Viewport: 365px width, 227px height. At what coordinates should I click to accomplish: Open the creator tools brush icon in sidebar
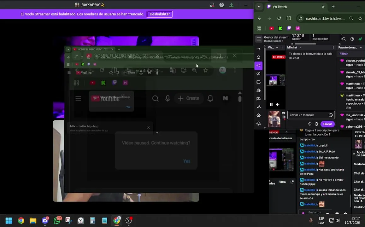tap(258, 107)
